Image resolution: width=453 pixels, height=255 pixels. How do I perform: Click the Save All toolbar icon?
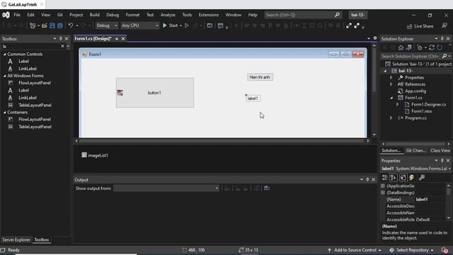pyautogui.click(x=59, y=25)
